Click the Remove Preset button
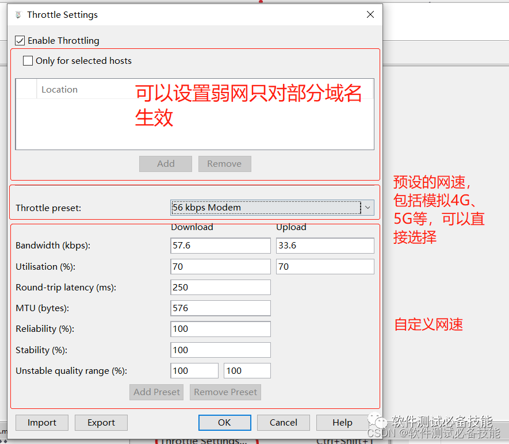 [225, 392]
